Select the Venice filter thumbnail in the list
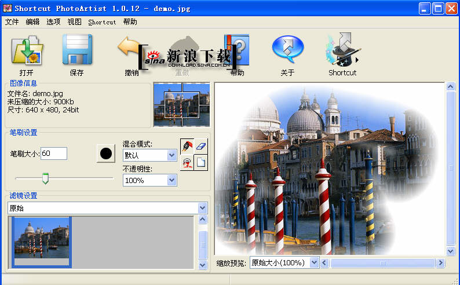Viewport: 460px width, 285px height. [42, 242]
